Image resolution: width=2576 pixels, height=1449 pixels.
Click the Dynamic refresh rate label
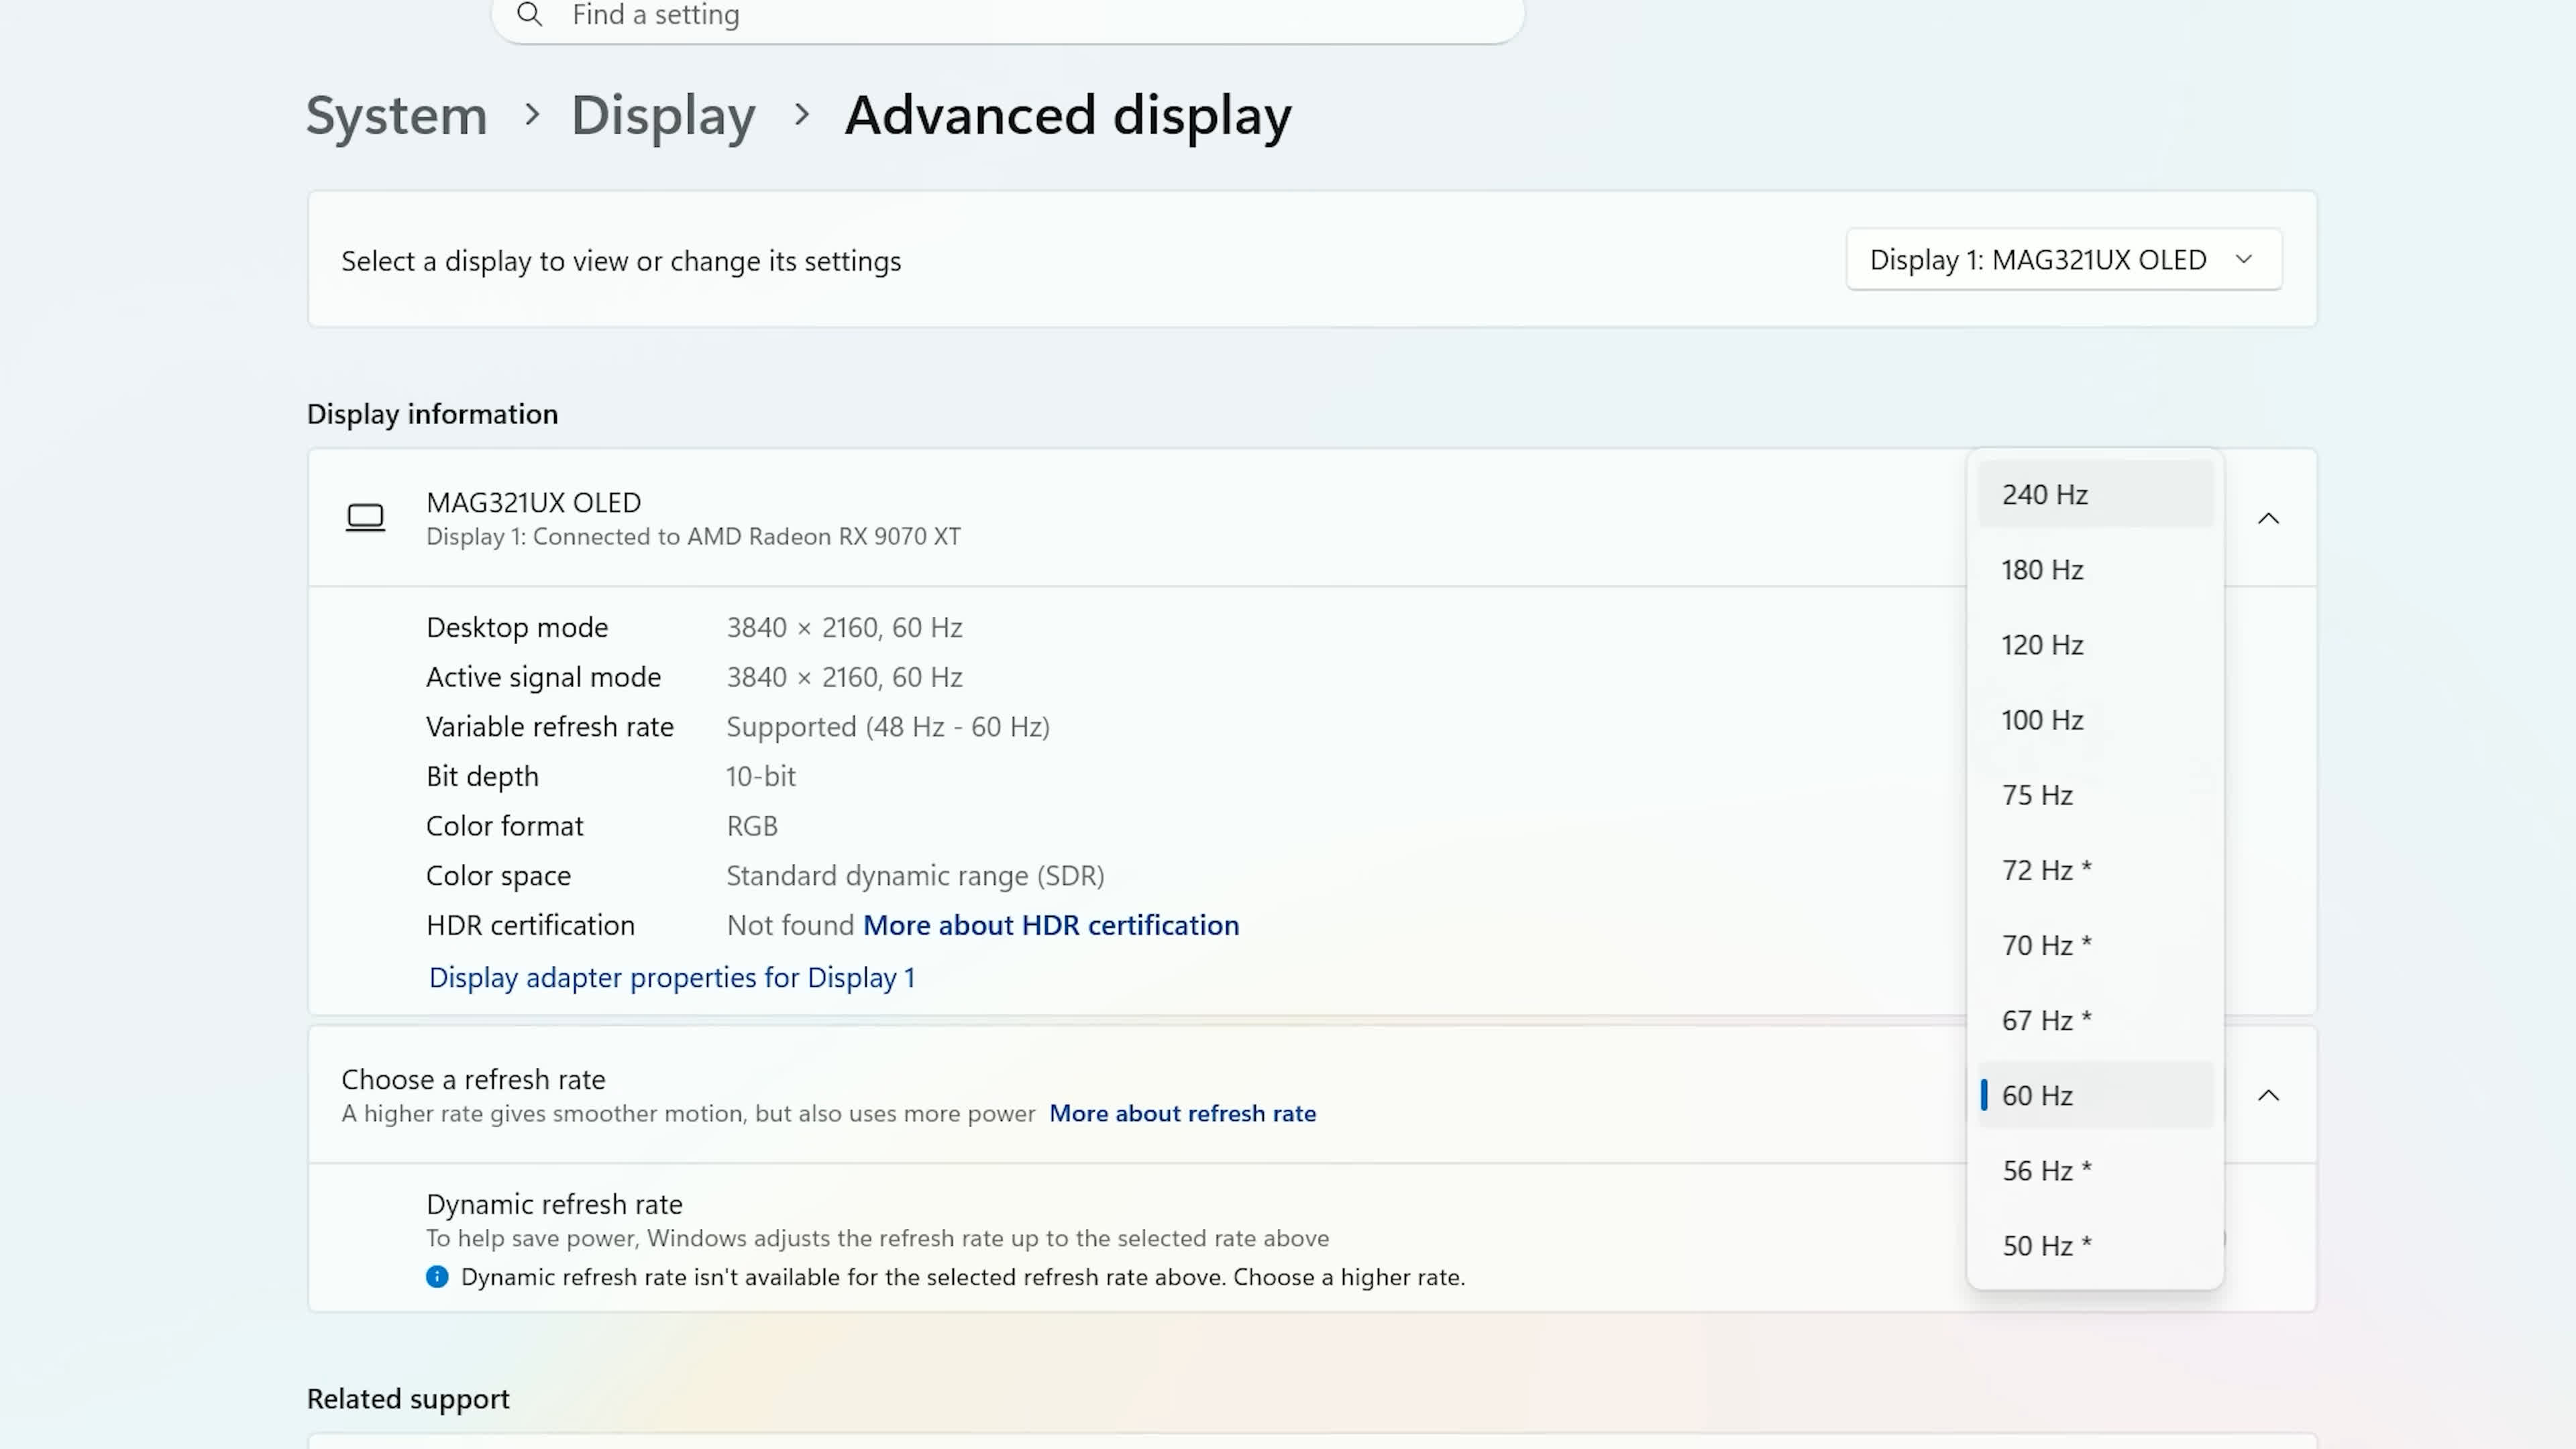coord(554,1204)
